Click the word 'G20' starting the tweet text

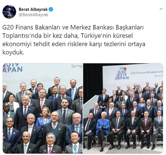[8, 28]
